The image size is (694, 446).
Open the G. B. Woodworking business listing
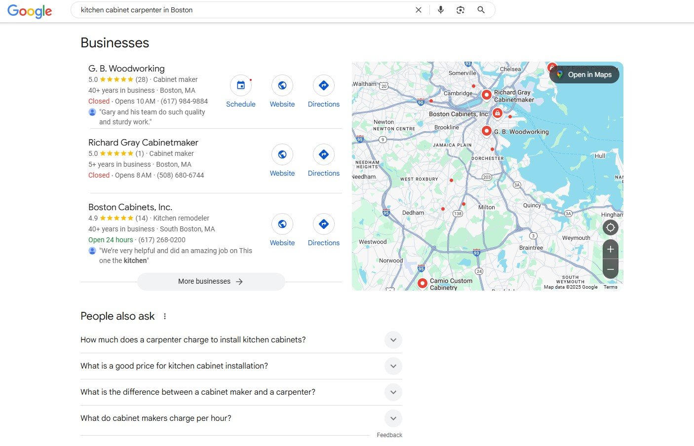pos(126,69)
